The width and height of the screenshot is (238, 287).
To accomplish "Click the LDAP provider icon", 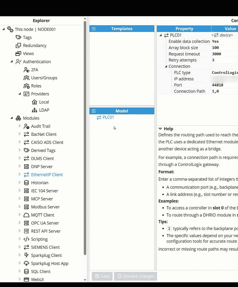I will 34,110.
